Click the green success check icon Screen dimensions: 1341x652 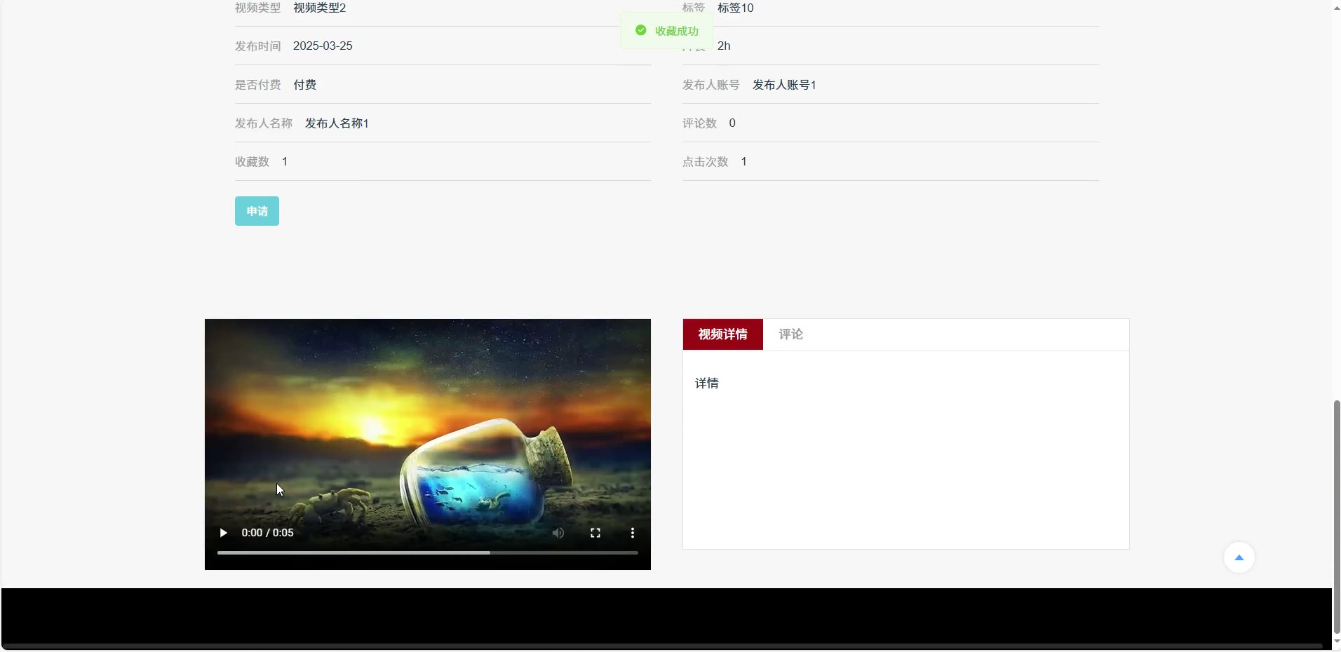pyautogui.click(x=640, y=30)
